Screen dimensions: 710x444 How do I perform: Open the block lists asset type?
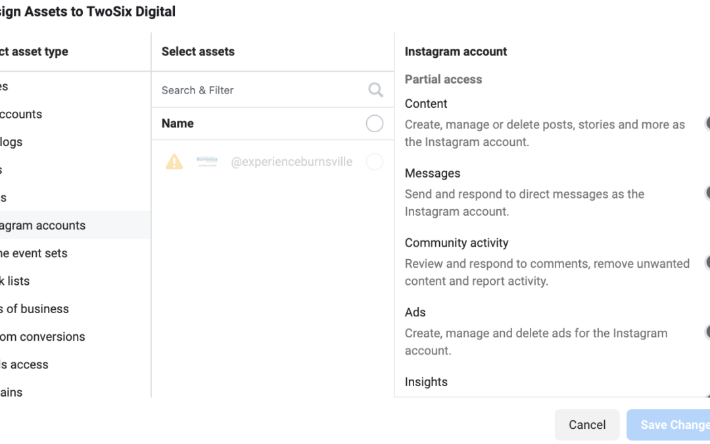coord(15,281)
